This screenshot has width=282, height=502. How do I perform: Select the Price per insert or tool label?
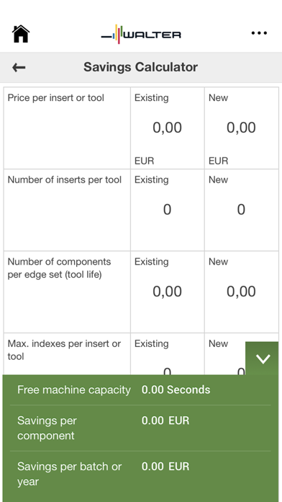pyautogui.click(x=56, y=97)
